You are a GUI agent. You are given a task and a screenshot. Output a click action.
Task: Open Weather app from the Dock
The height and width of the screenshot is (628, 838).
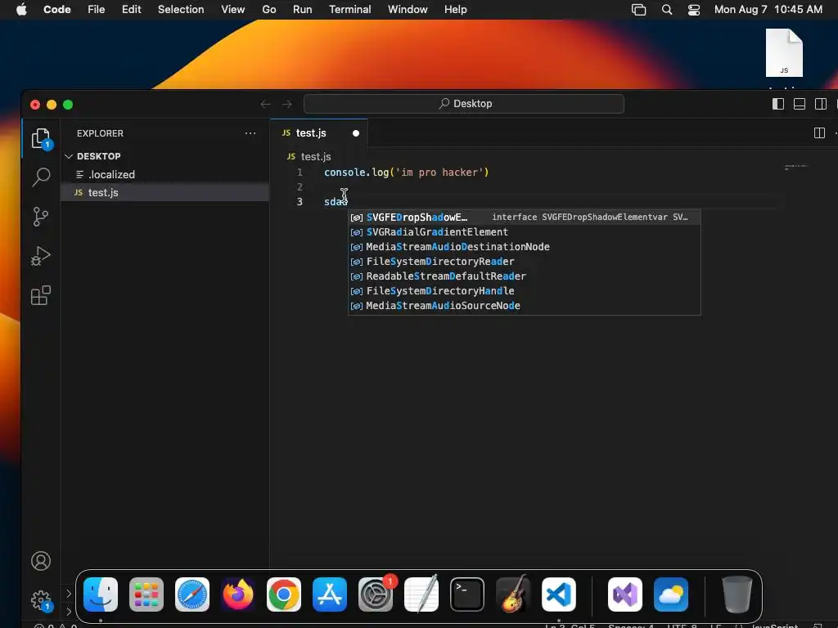click(671, 594)
